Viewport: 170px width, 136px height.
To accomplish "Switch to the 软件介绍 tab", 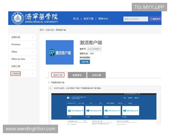I will pos(58,75).
